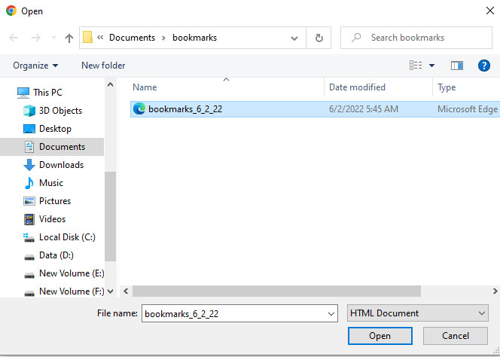Expand the File name dropdown
This screenshot has width=500, height=357.
click(331, 313)
